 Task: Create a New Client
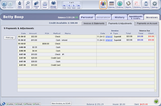point(20,5)
